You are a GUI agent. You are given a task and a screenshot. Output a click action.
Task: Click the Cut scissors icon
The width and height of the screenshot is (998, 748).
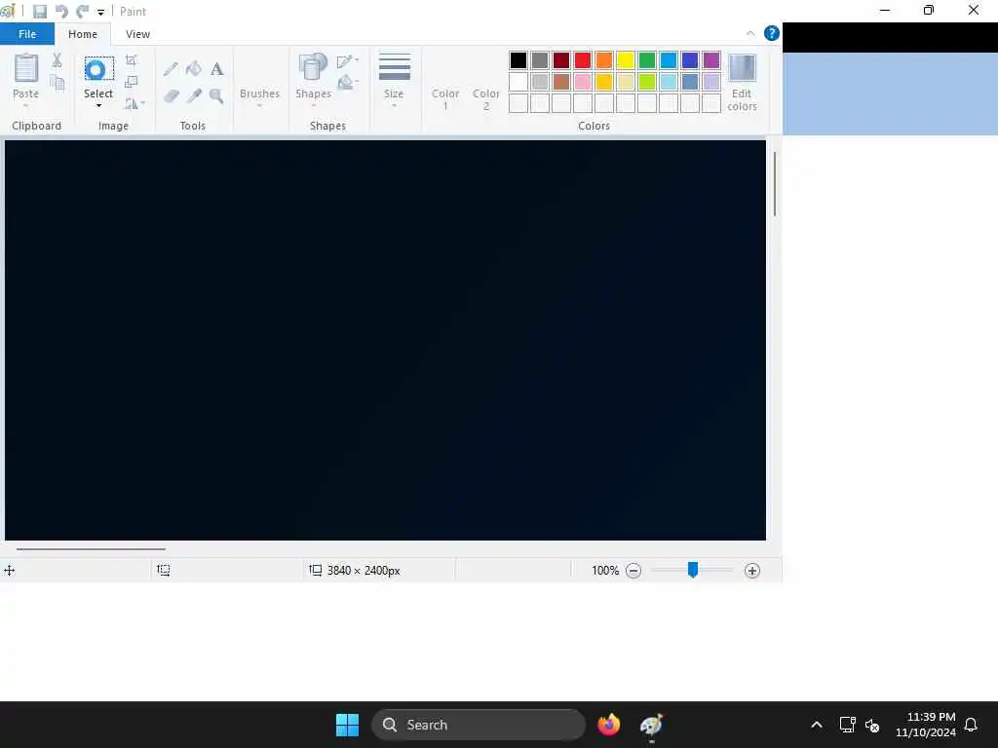click(x=57, y=60)
